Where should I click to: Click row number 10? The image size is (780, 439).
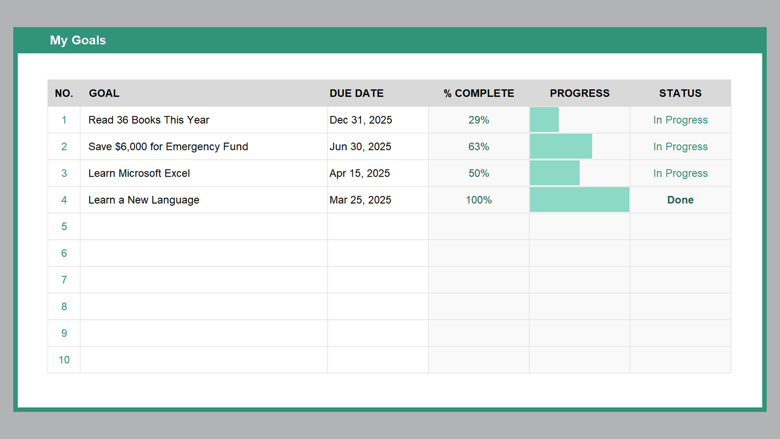pos(64,360)
